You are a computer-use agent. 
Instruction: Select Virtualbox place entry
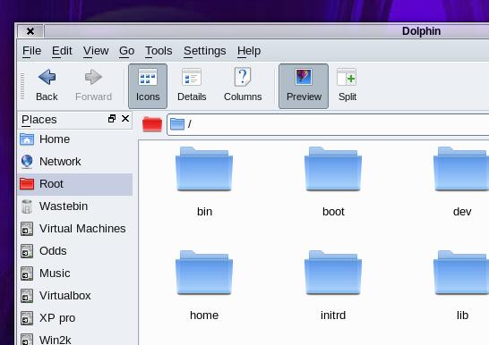pyautogui.click(x=75, y=296)
